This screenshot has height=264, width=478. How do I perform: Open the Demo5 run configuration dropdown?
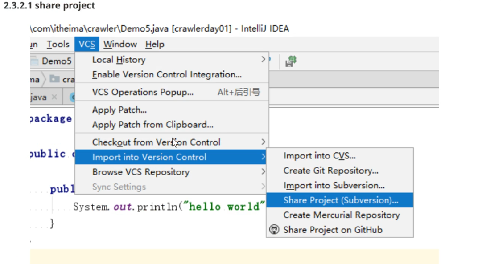click(x=56, y=61)
